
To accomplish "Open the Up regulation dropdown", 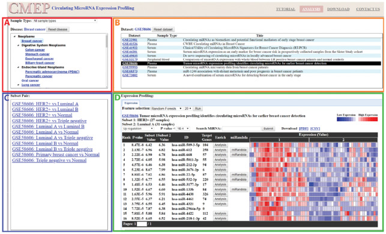I will point(138,128).
